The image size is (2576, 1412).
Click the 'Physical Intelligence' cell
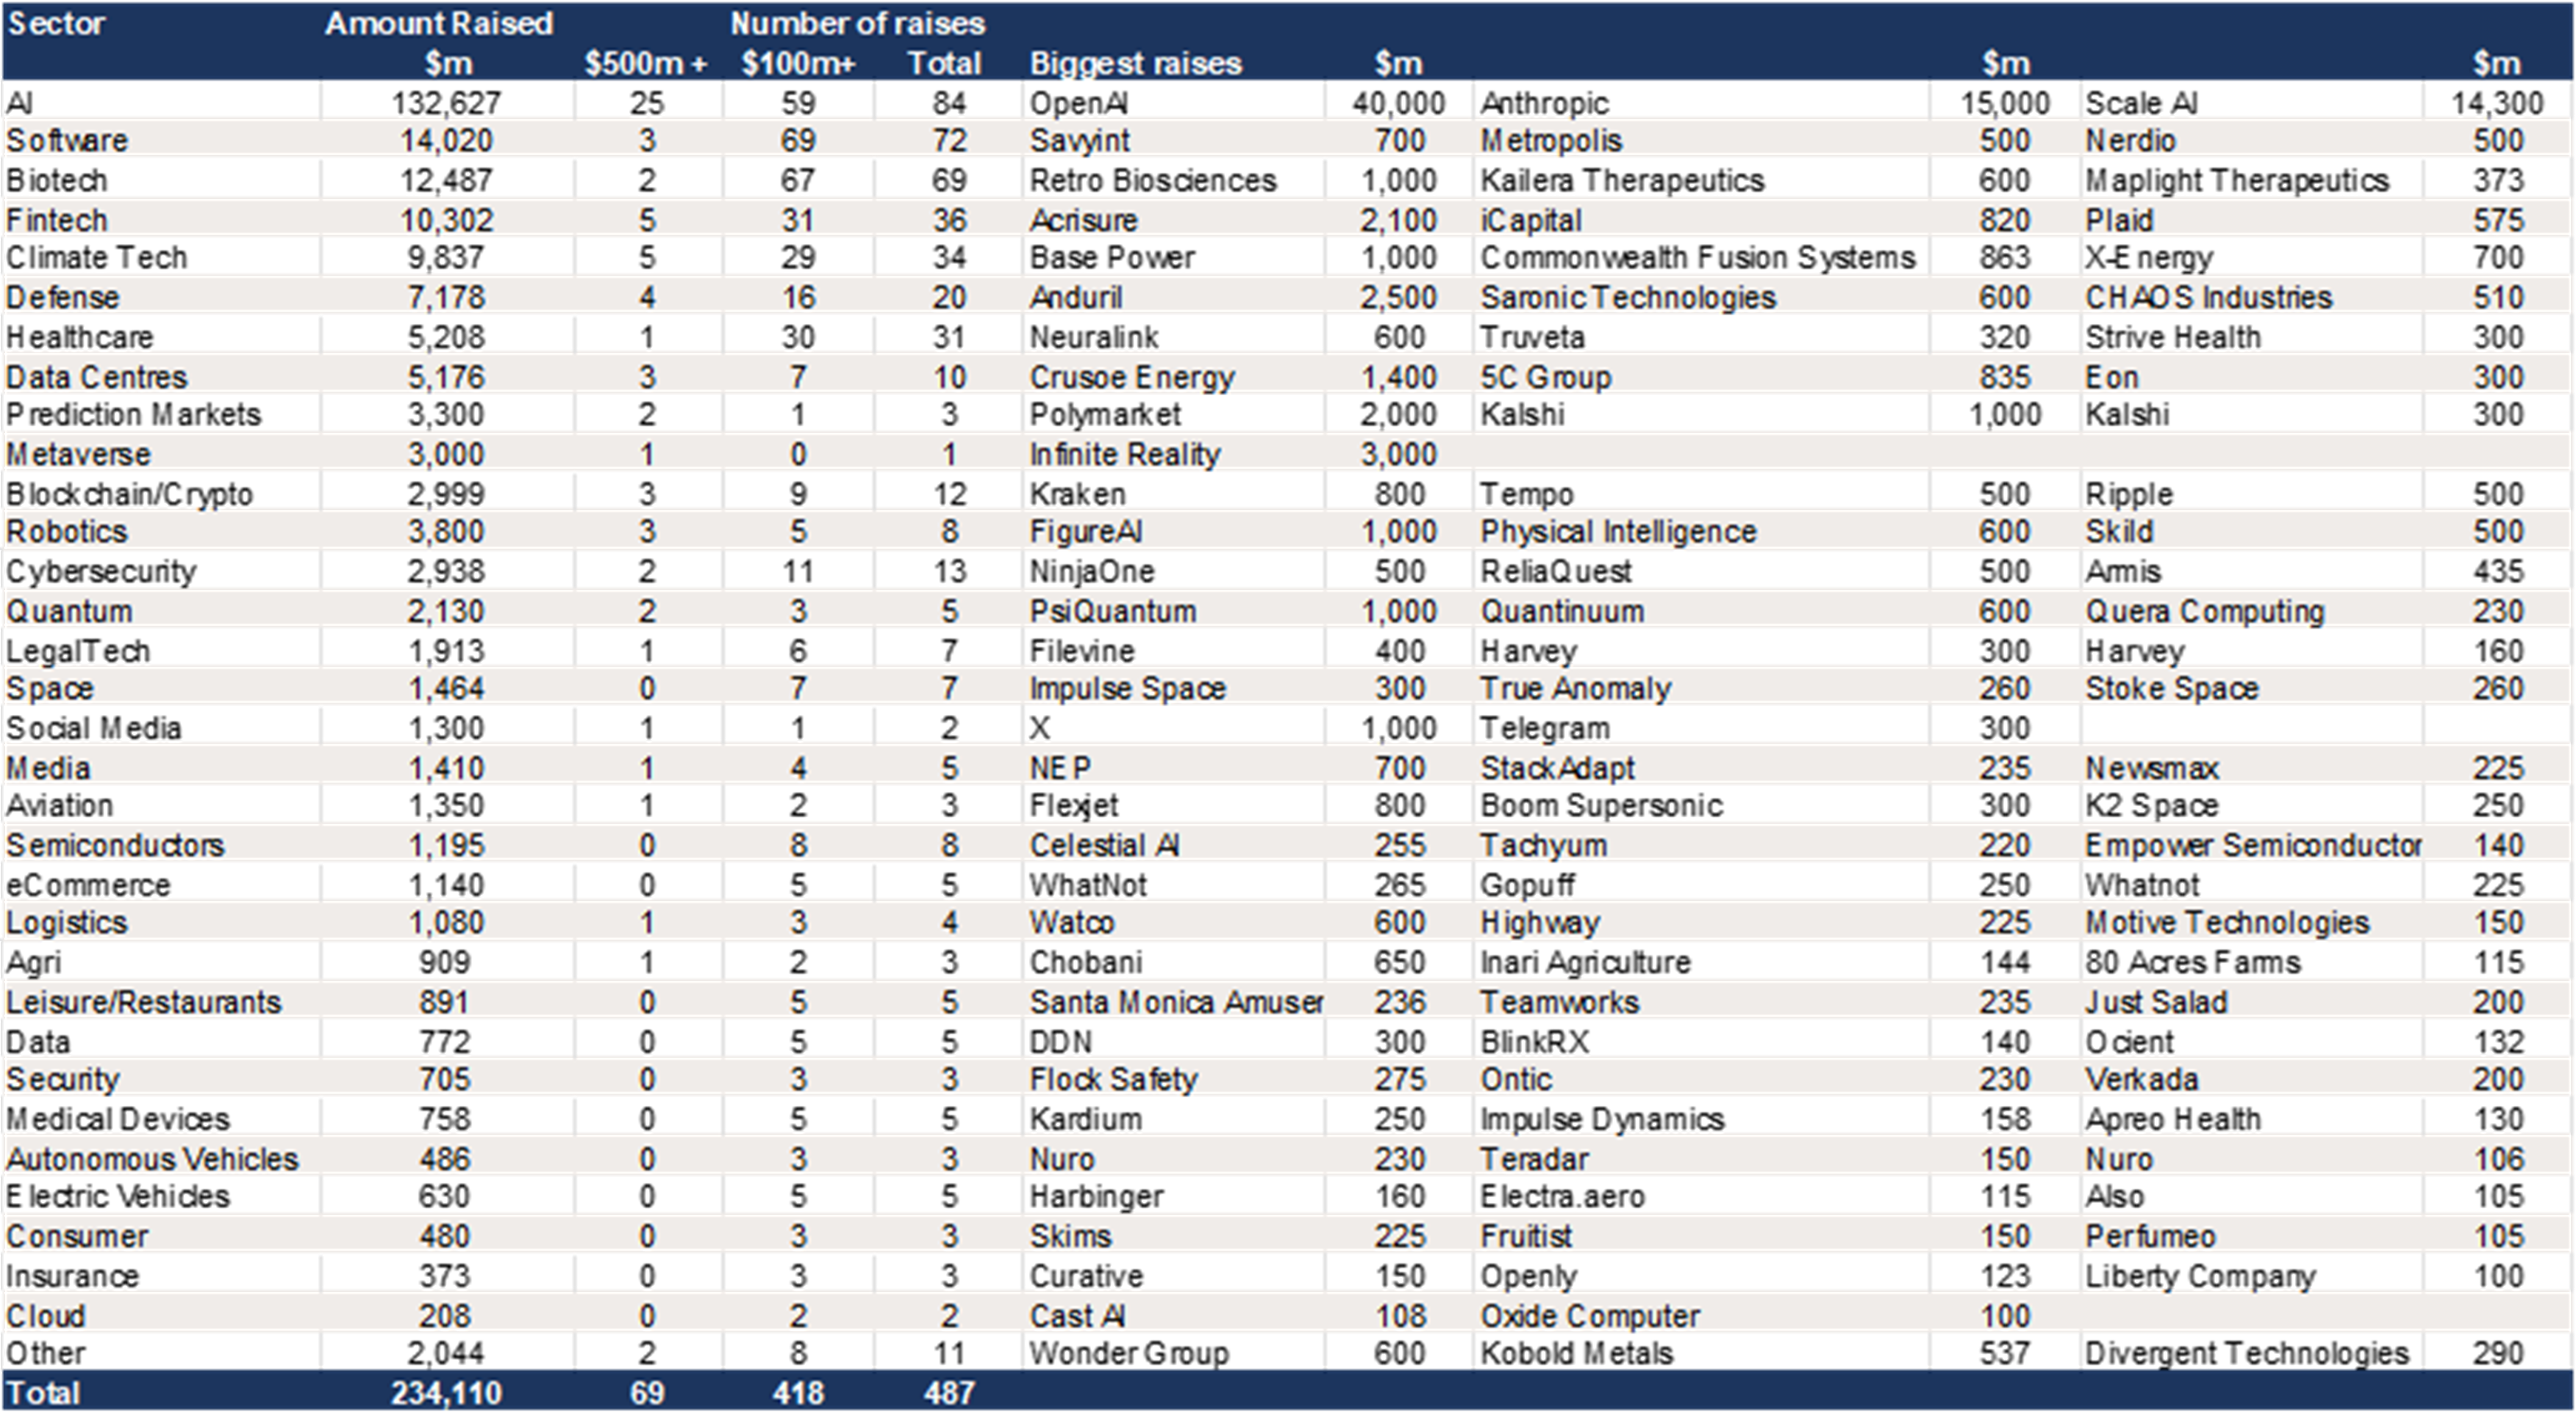point(1618,532)
